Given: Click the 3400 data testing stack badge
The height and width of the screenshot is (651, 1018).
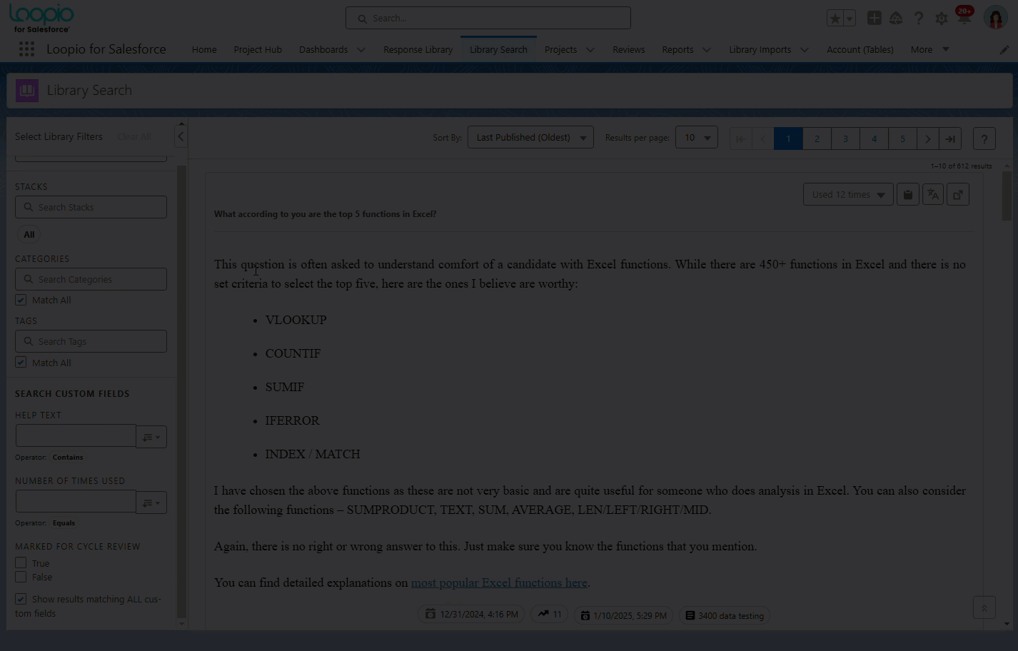Looking at the screenshot, I should (725, 615).
